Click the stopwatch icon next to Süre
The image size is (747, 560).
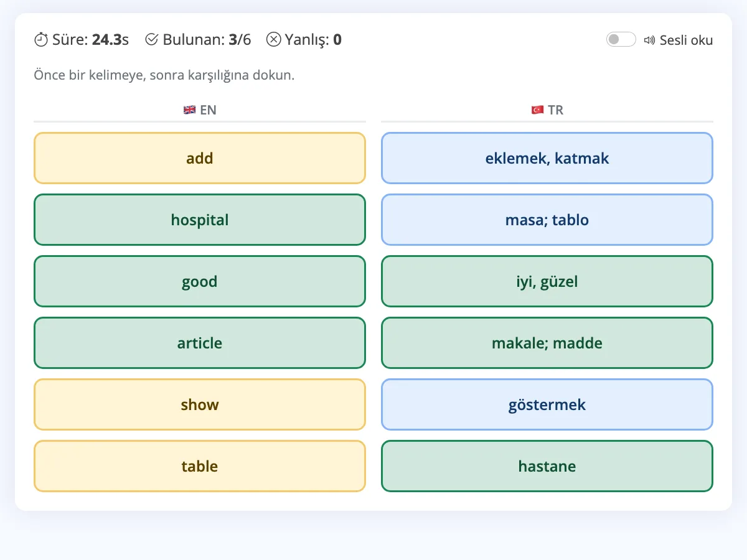(x=41, y=40)
